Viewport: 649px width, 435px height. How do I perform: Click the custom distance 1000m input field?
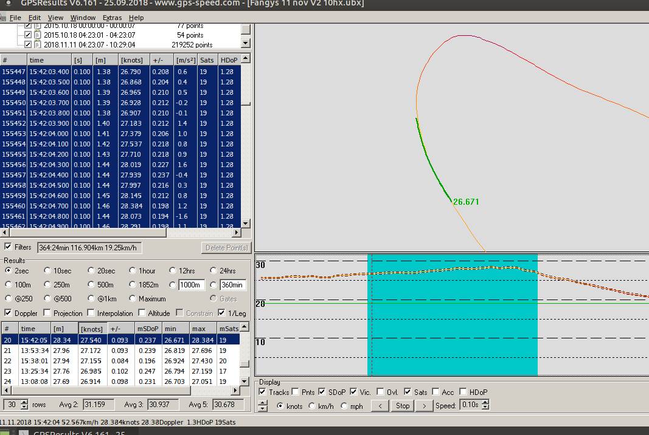[193, 285]
